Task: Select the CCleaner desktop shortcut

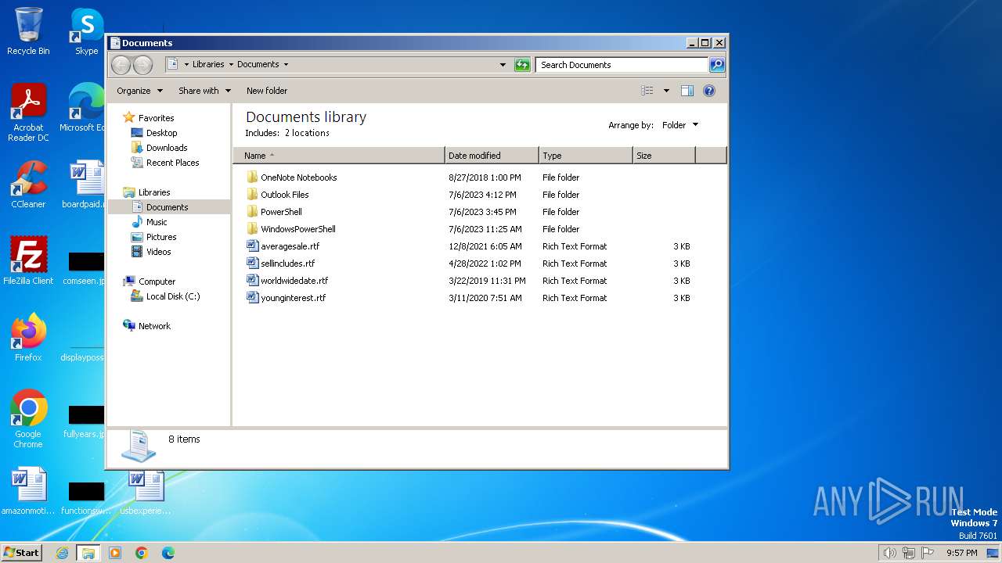Action: [x=28, y=185]
